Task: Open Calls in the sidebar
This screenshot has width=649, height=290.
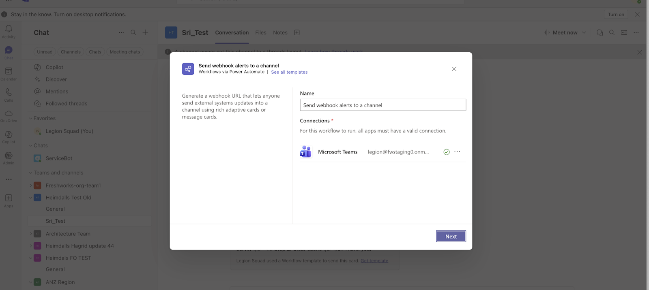Action: 9,95
